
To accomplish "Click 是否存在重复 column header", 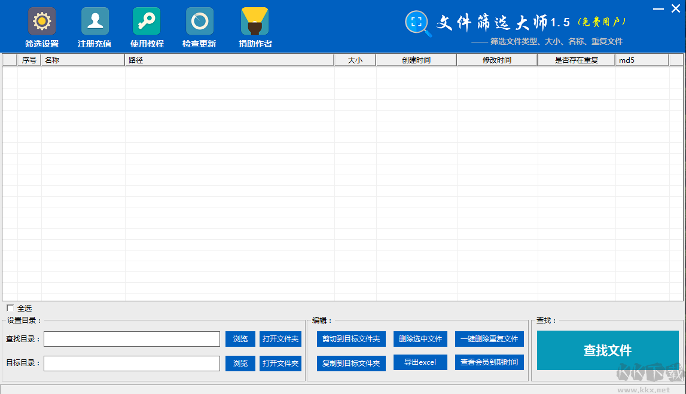I will 576,60.
